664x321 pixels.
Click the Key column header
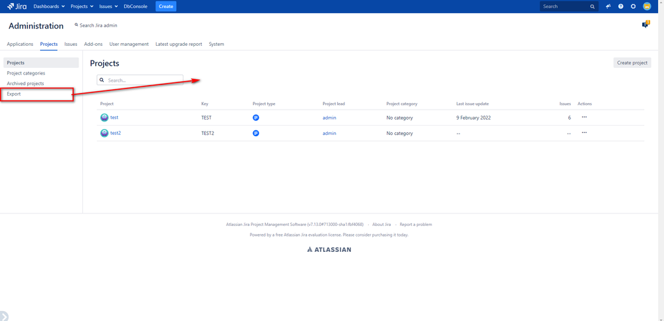tap(205, 104)
